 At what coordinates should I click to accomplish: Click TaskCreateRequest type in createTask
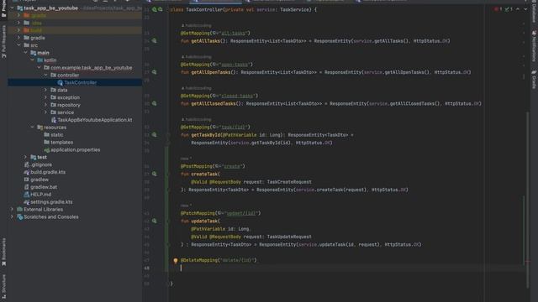click(289, 182)
